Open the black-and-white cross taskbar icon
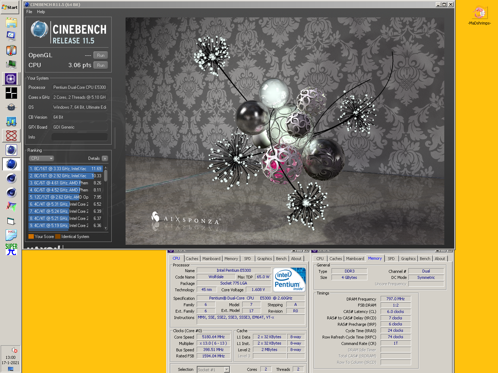 pyautogui.click(x=11, y=93)
